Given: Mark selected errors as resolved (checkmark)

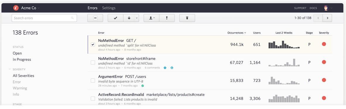Looking at the screenshot, I should coord(115,18).
